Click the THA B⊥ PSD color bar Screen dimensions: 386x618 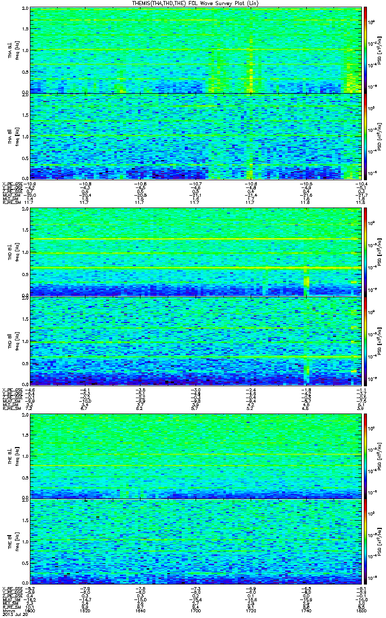(x=365, y=50)
